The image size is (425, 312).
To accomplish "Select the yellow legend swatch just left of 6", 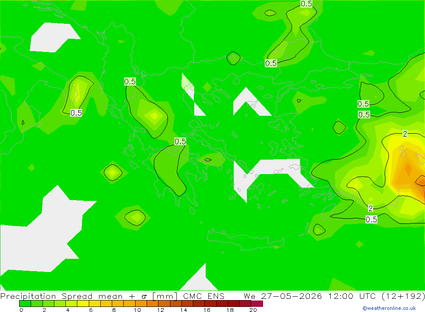I will point(83,303).
